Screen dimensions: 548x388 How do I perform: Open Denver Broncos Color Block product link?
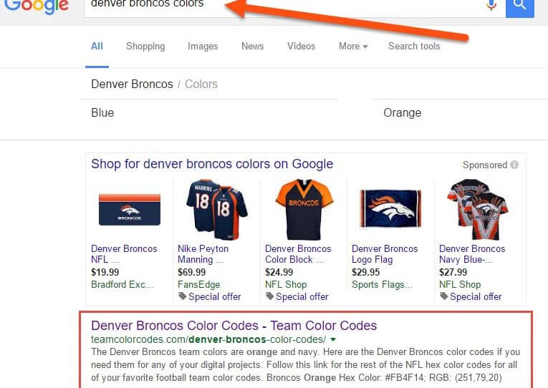298,254
